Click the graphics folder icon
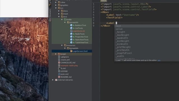Screen dimensions: 179x101 pos(59,5)
